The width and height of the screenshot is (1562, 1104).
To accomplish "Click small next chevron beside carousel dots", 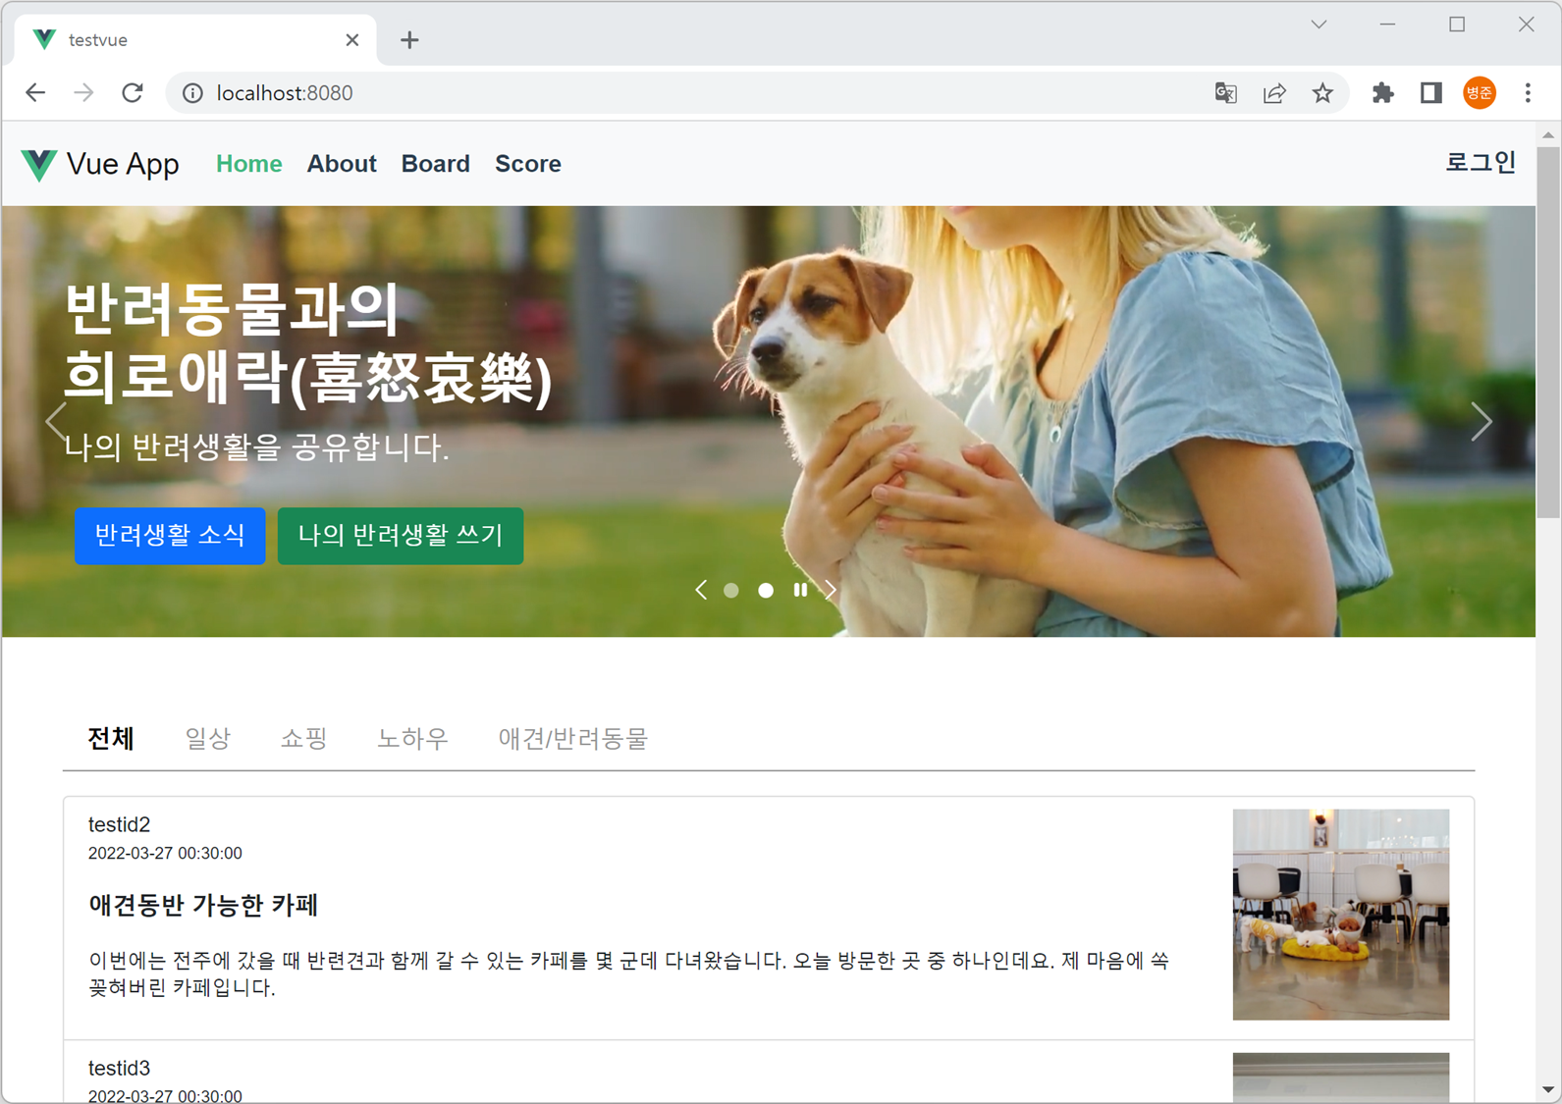I will tap(831, 590).
